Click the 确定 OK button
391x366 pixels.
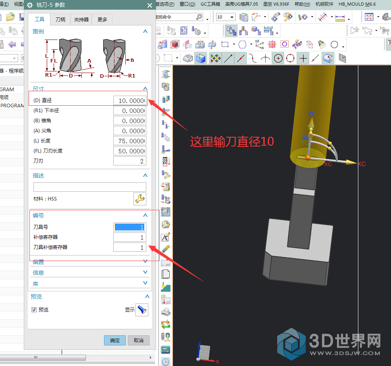pos(115,340)
